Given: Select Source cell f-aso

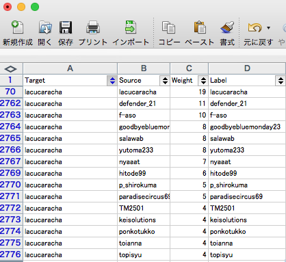Looking at the screenshot, I should (x=144, y=115).
